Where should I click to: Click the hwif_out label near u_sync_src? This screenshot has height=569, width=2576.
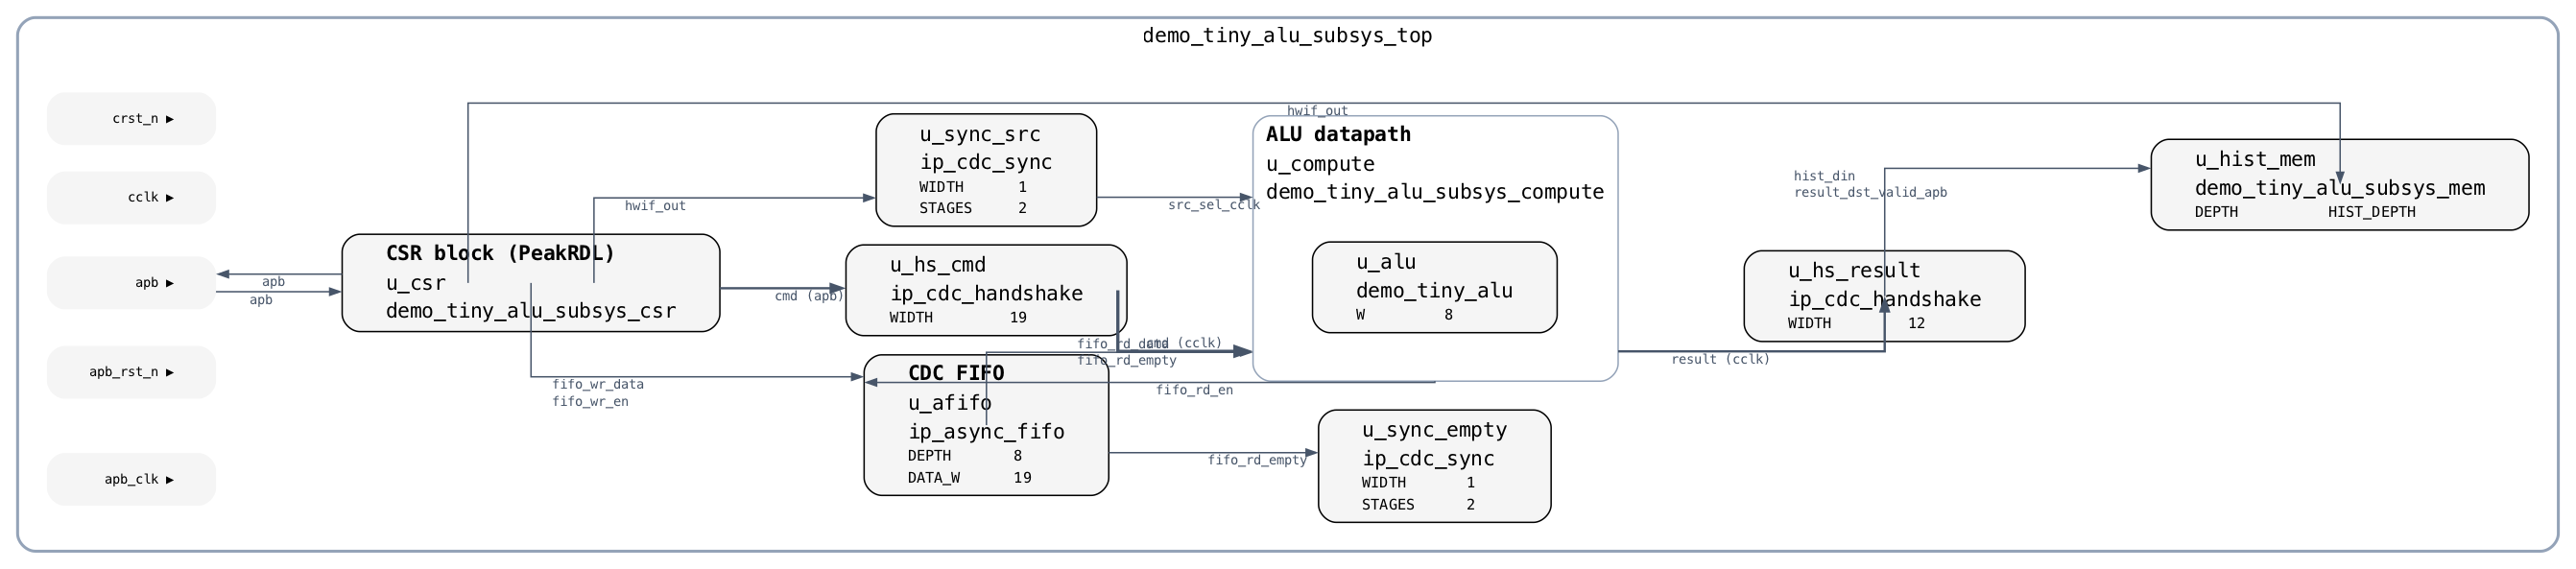click(655, 206)
